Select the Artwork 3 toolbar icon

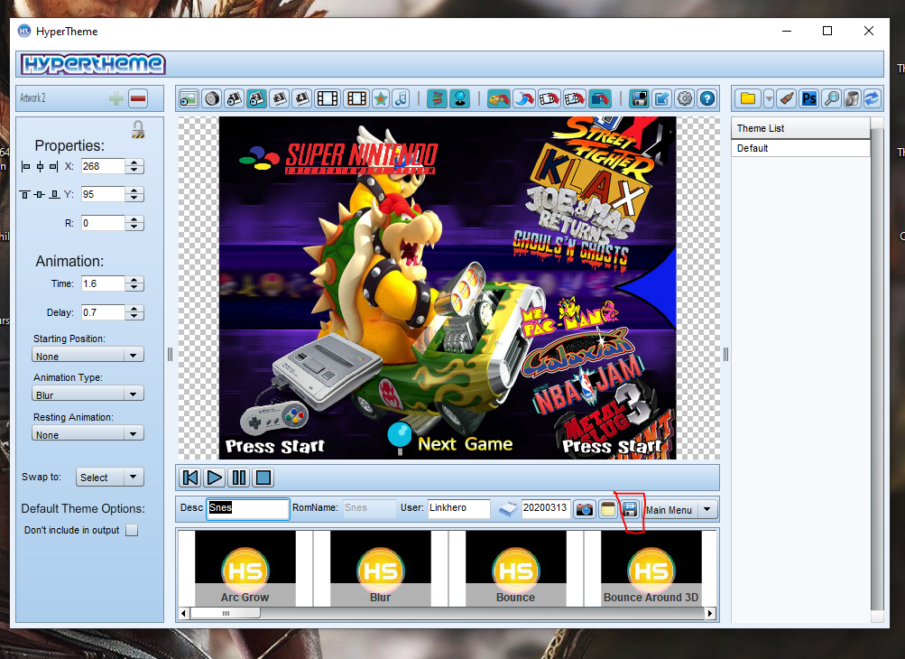point(280,98)
